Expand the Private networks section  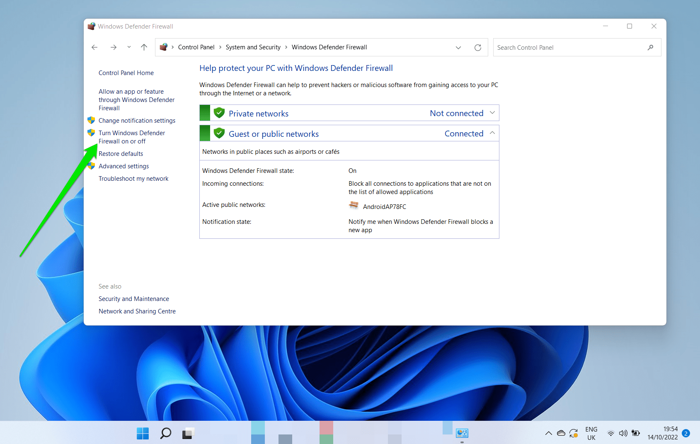pos(492,112)
